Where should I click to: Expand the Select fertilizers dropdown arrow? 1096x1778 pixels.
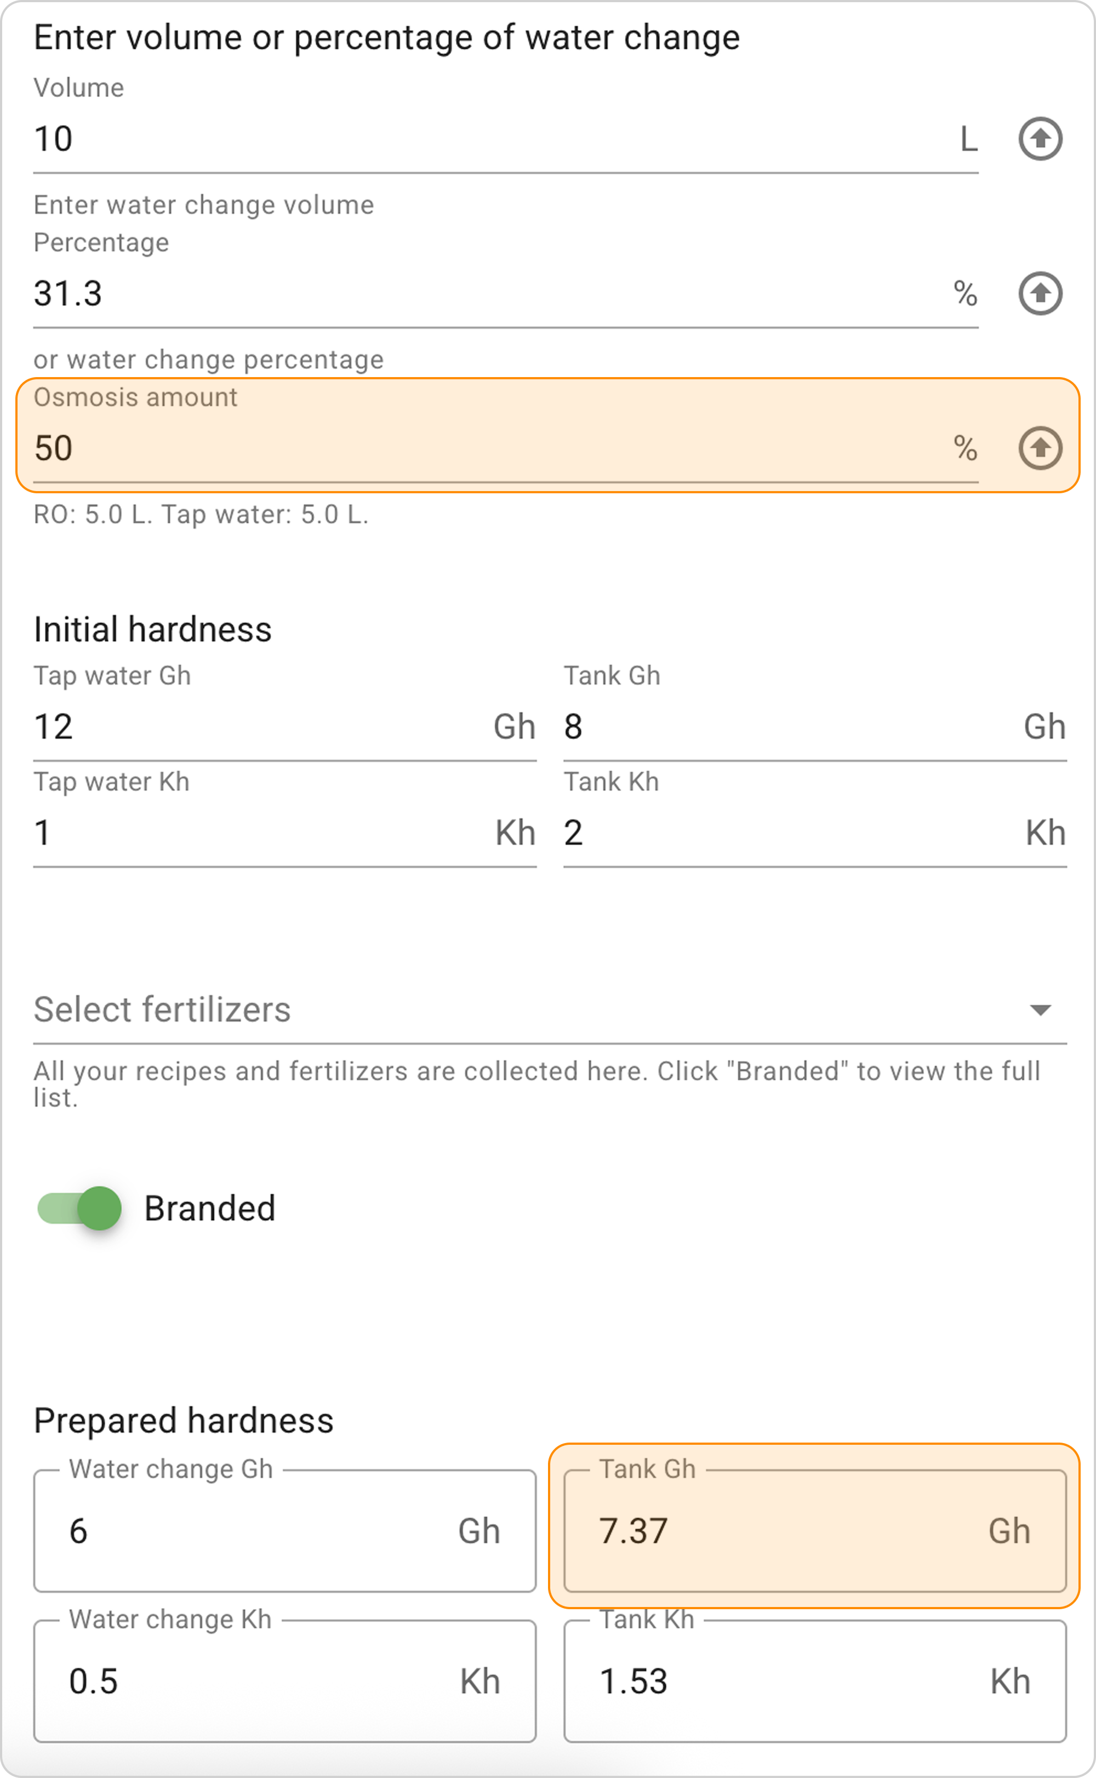[x=1040, y=1010]
